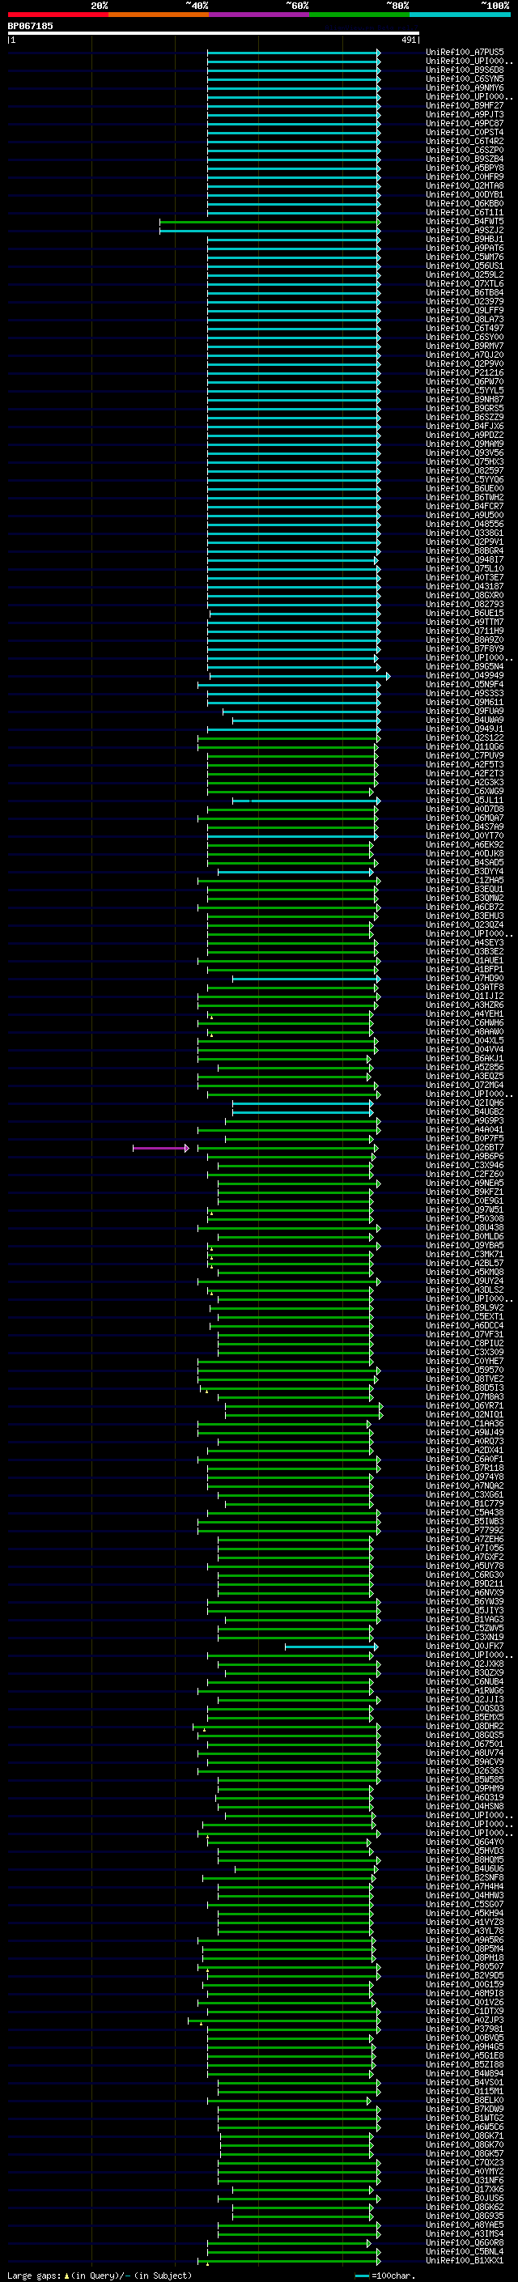Select hit UniRef100_B6AKJ1
This screenshot has width=518, height=2282.
[465, 1059]
